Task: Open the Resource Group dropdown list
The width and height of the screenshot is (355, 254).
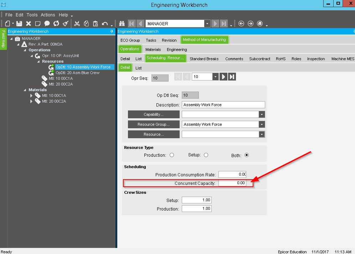Action: (262, 124)
